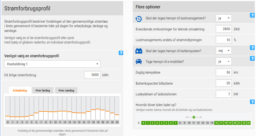Open help for the batterisystem option
Image resolution: width=256 pixels, height=136 pixels.
(252, 48)
